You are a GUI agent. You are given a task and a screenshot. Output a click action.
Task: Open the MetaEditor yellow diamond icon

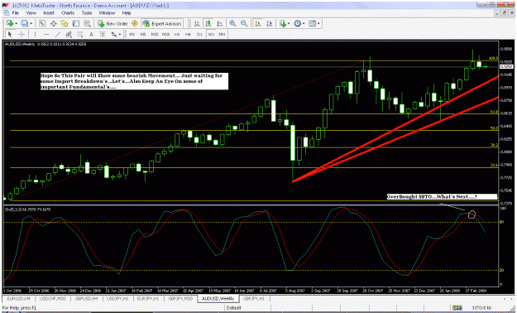point(135,23)
